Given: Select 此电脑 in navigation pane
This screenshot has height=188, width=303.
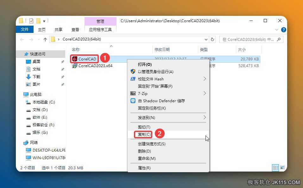Looking at the screenshot, I should 35,95.
